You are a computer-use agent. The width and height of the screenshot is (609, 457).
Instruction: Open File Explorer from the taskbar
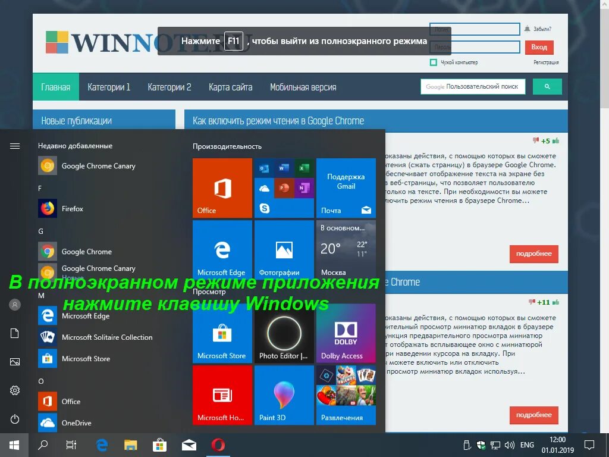(130, 445)
